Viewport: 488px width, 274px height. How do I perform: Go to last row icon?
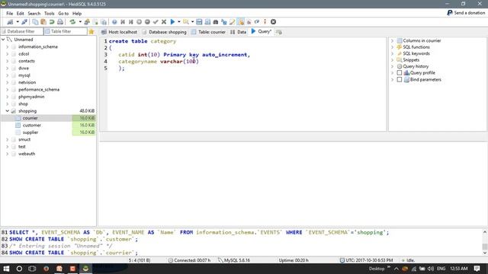pyautogui.click(x=130, y=22)
